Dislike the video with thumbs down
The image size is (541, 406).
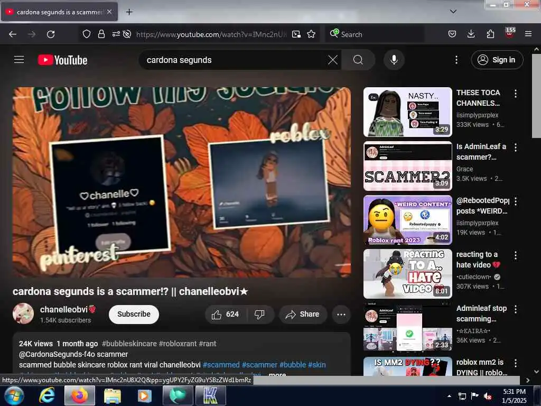pyautogui.click(x=259, y=315)
